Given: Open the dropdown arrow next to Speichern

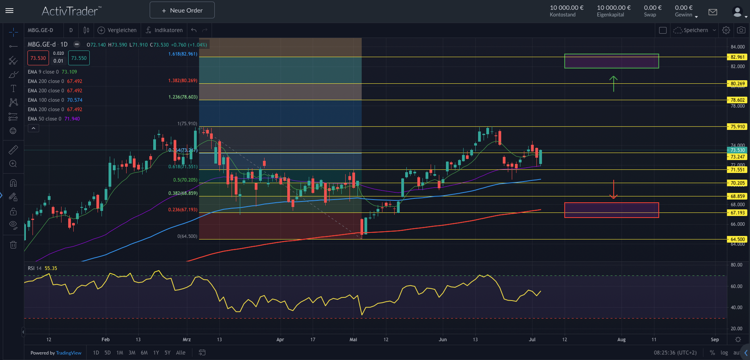Looking at the screenshot, I should click(714, 30).
